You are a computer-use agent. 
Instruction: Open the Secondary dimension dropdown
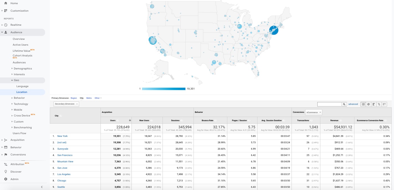click(66, 104)
